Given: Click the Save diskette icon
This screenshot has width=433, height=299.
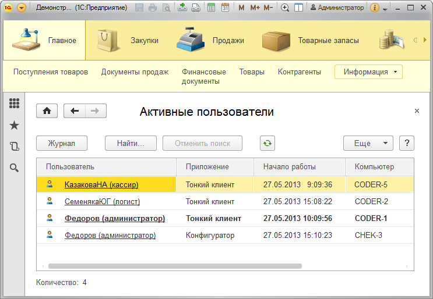Looking at the screenshot, I should coord(139,8).
